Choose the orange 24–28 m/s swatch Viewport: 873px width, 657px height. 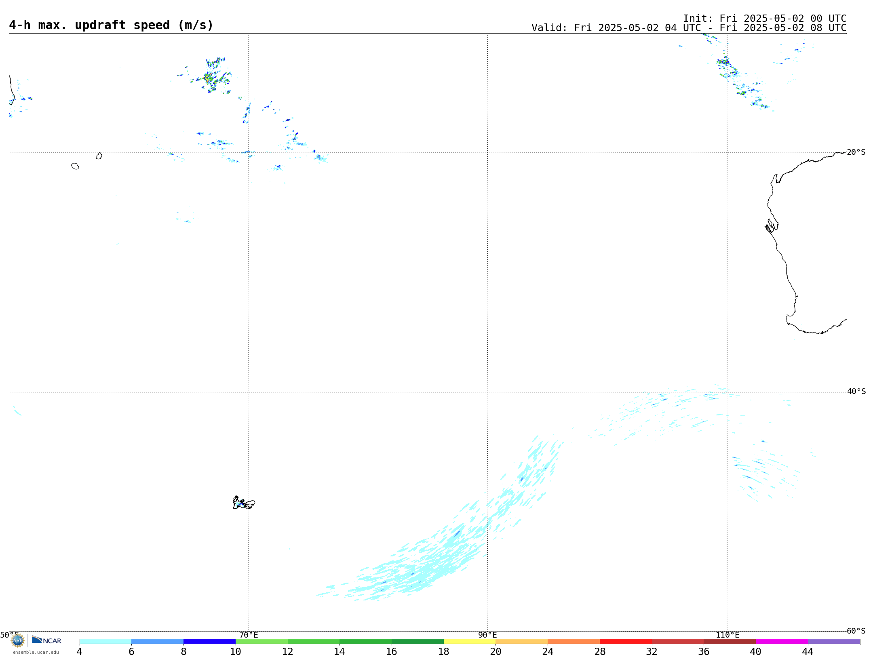pyautogui.click(x=574, y=642)
